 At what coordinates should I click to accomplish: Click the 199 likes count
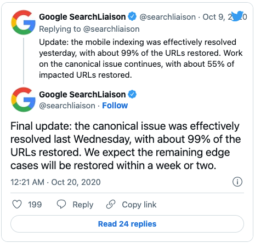[x=35, y=205]
